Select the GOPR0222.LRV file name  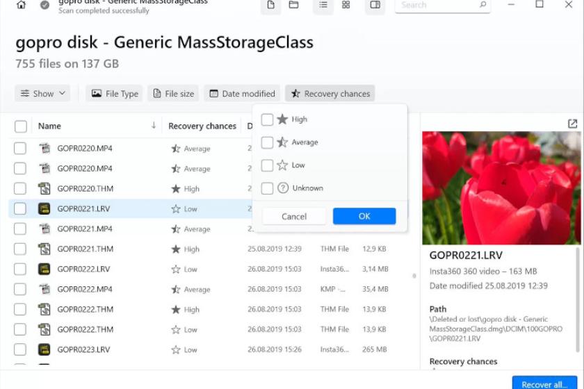(84, 269)
